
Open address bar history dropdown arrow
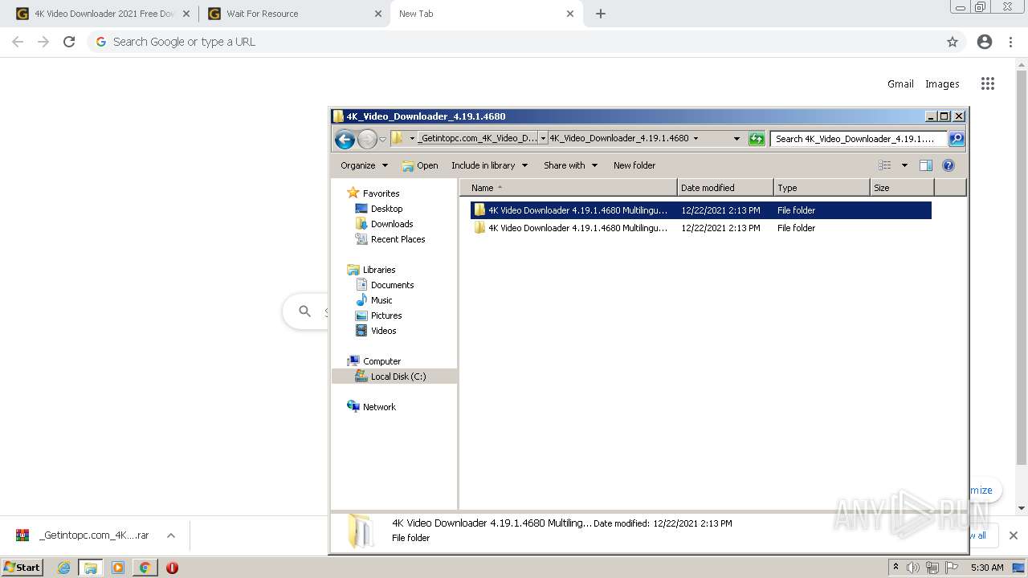(x=736, y=138)
